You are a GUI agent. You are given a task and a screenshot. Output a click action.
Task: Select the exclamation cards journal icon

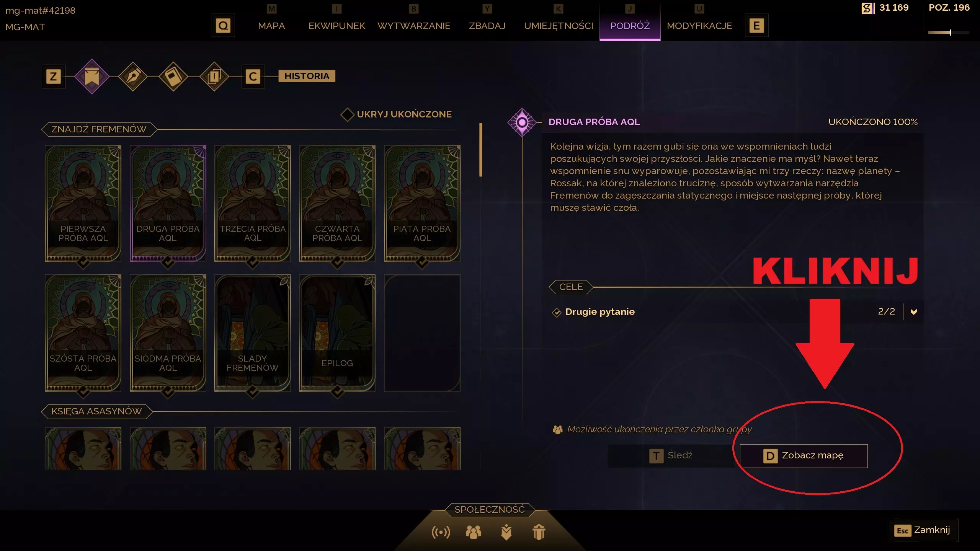(x=214, y=77)
